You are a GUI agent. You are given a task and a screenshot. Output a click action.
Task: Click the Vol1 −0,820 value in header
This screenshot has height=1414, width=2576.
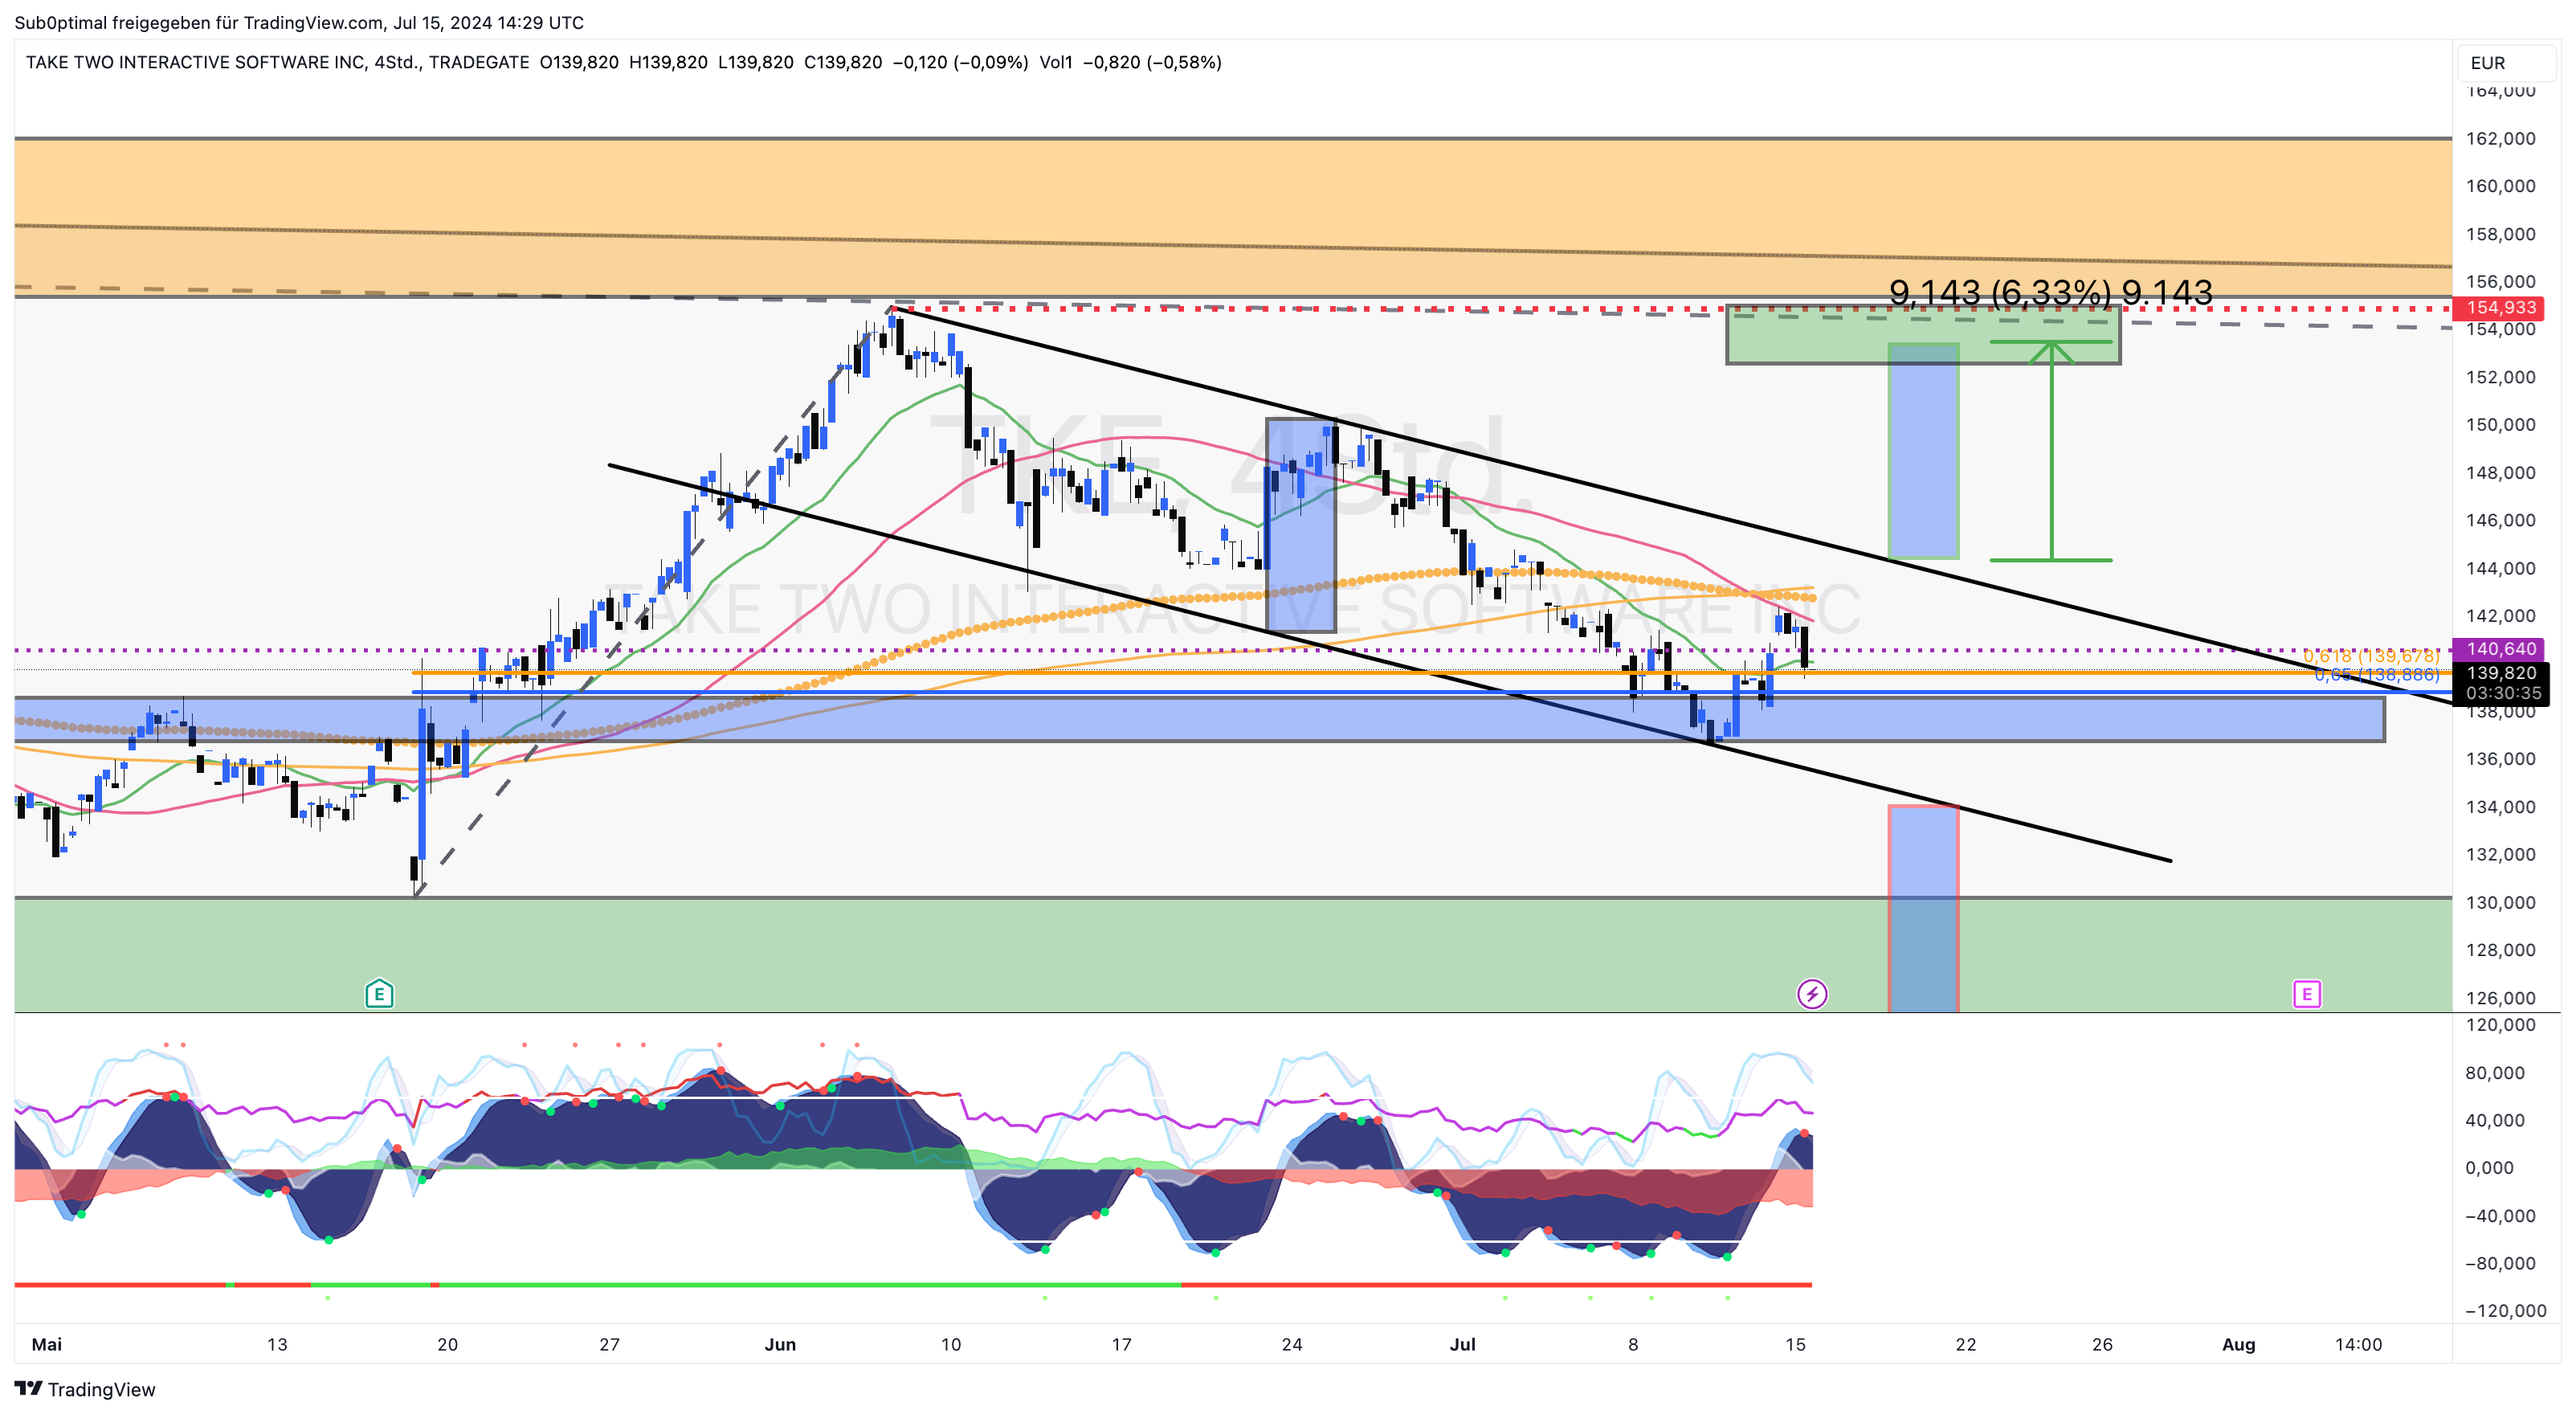[1130, 62]
